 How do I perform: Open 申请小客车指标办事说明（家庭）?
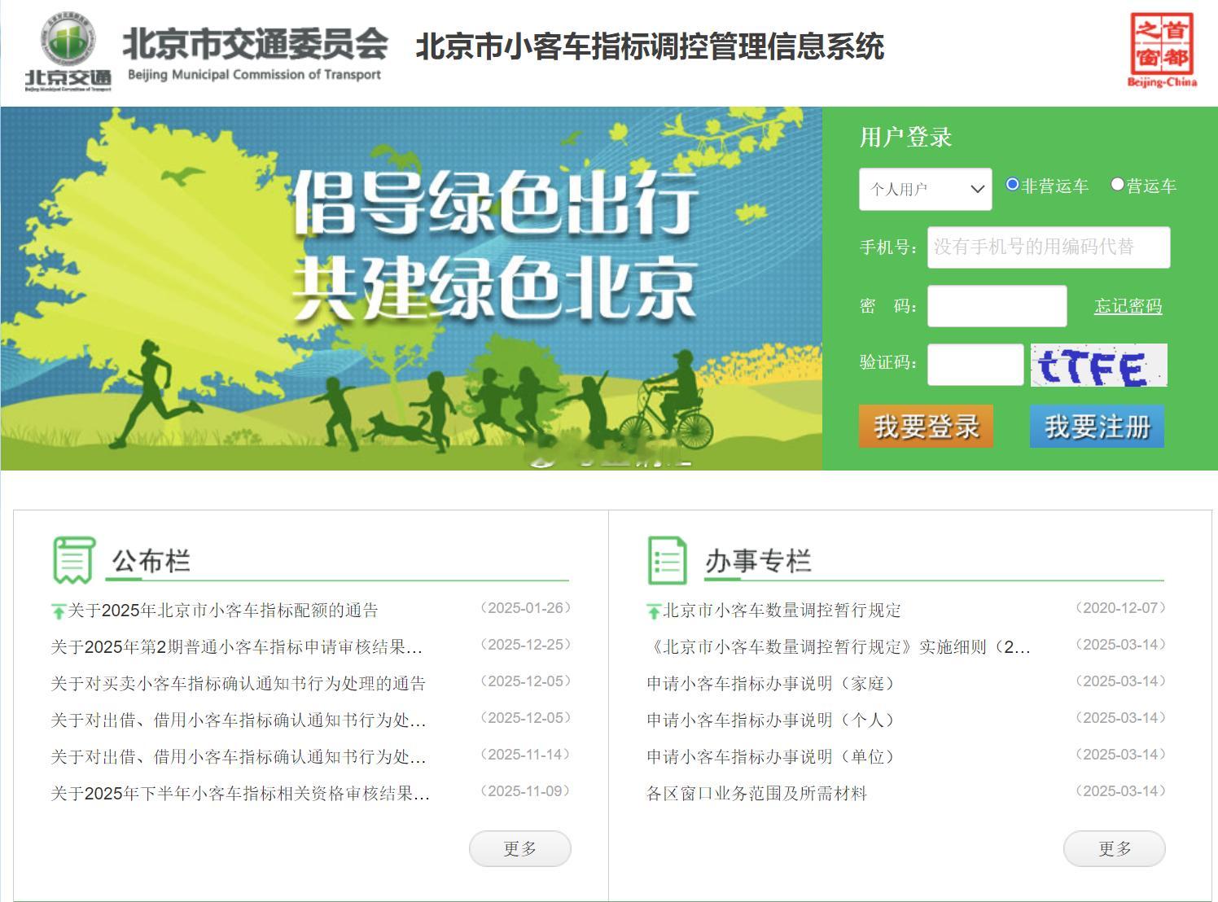click(x=770, y=684)
